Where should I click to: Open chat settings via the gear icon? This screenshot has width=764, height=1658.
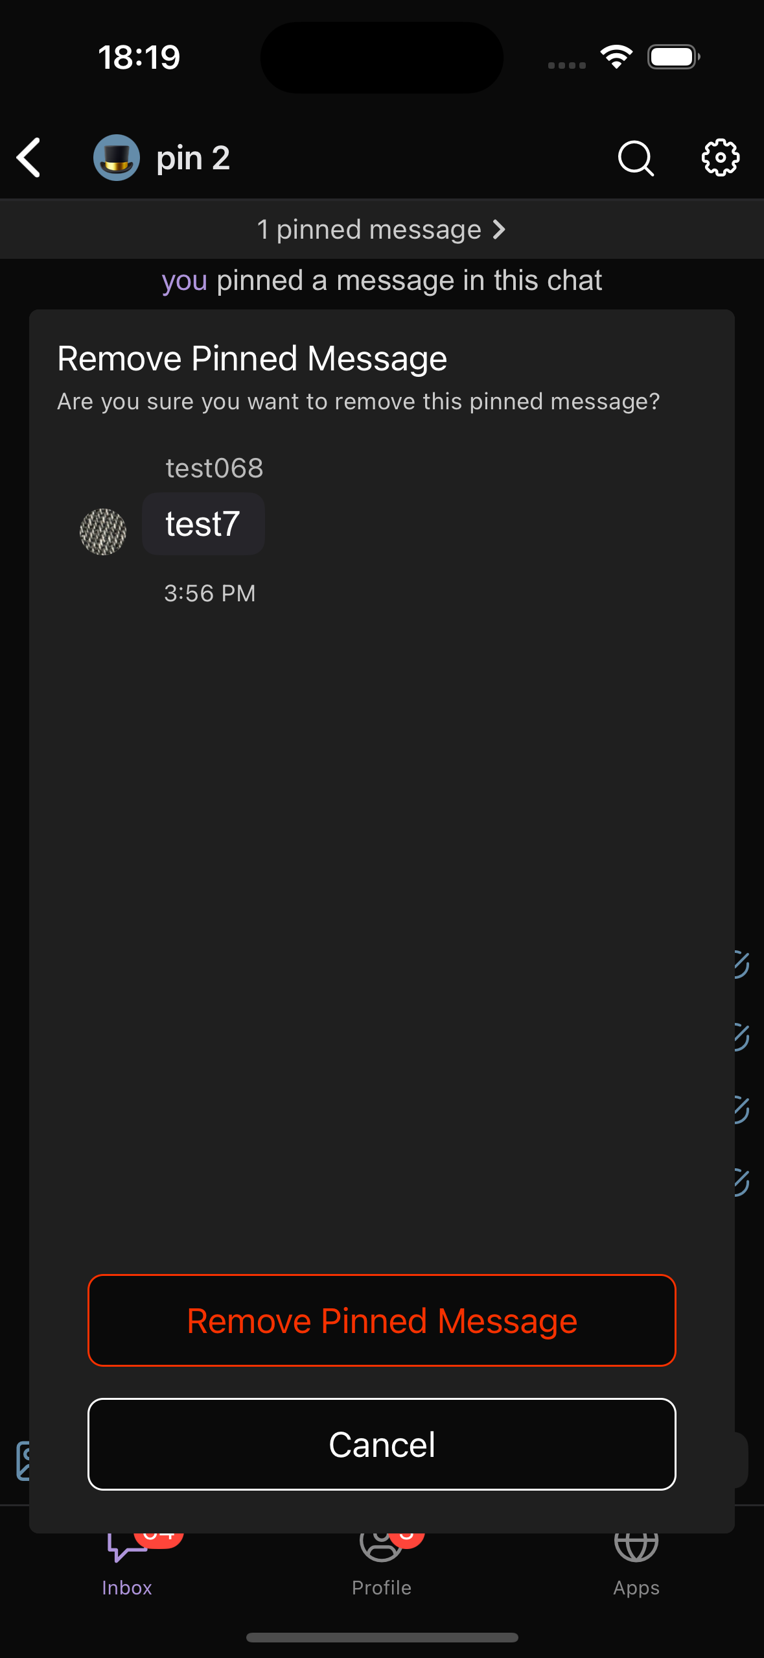click(720, 158)
